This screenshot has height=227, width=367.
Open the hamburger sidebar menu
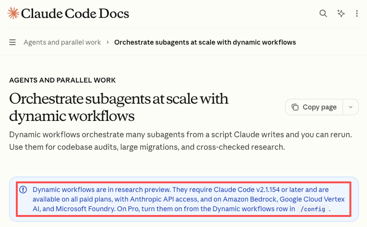click(12, 42)
